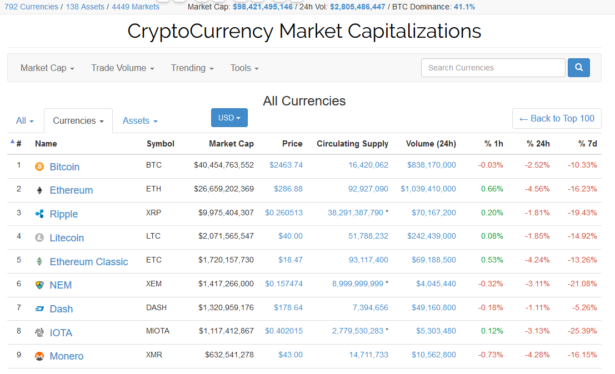Click the Dash logo icon
Viewport: 615px width, 374px height.
(x=39, y=309)
